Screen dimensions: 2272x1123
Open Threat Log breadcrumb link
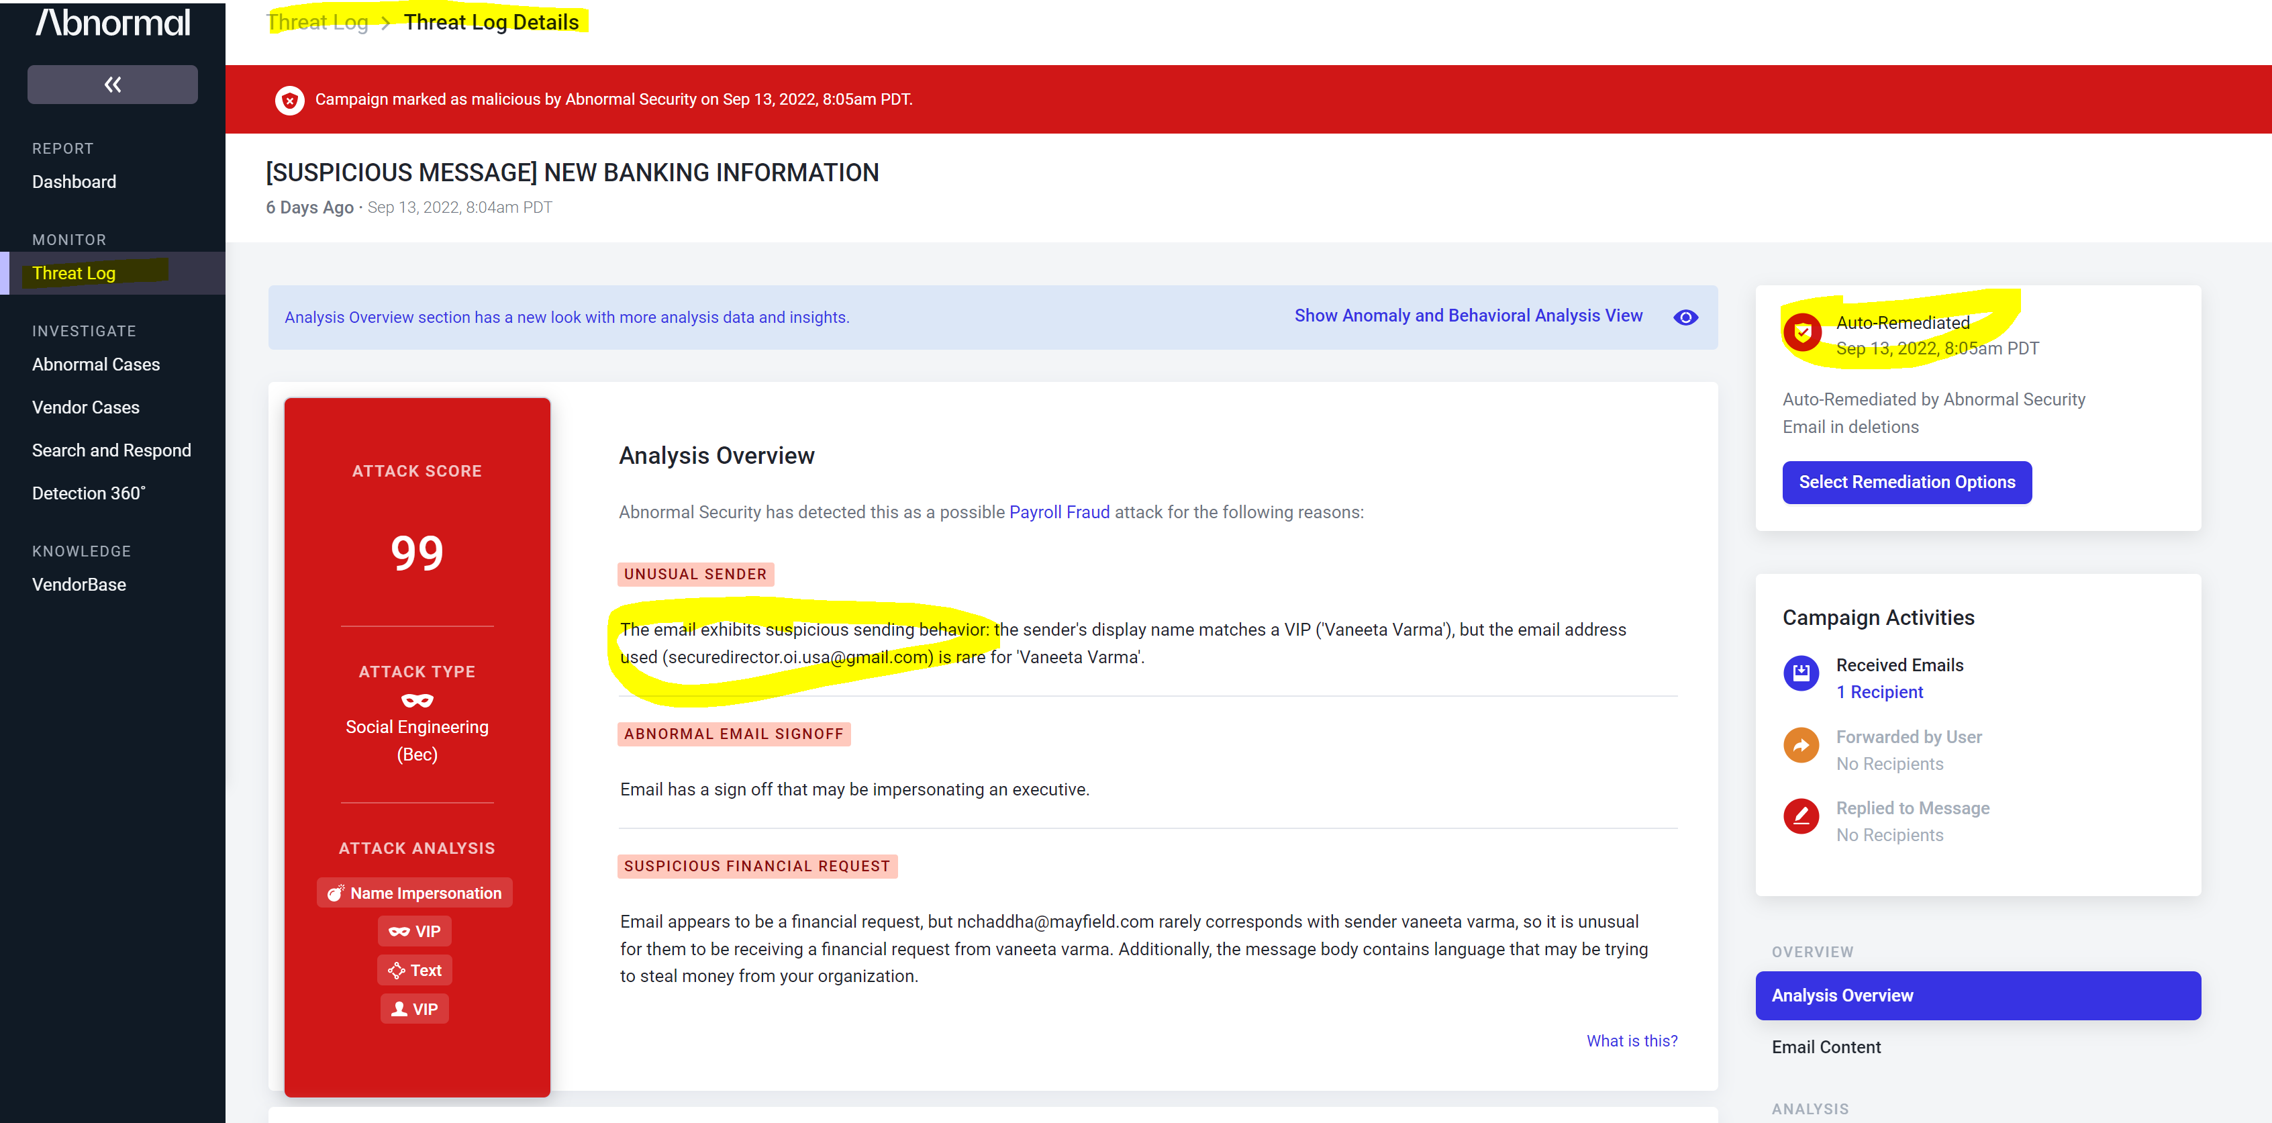(x=317, y=23)
